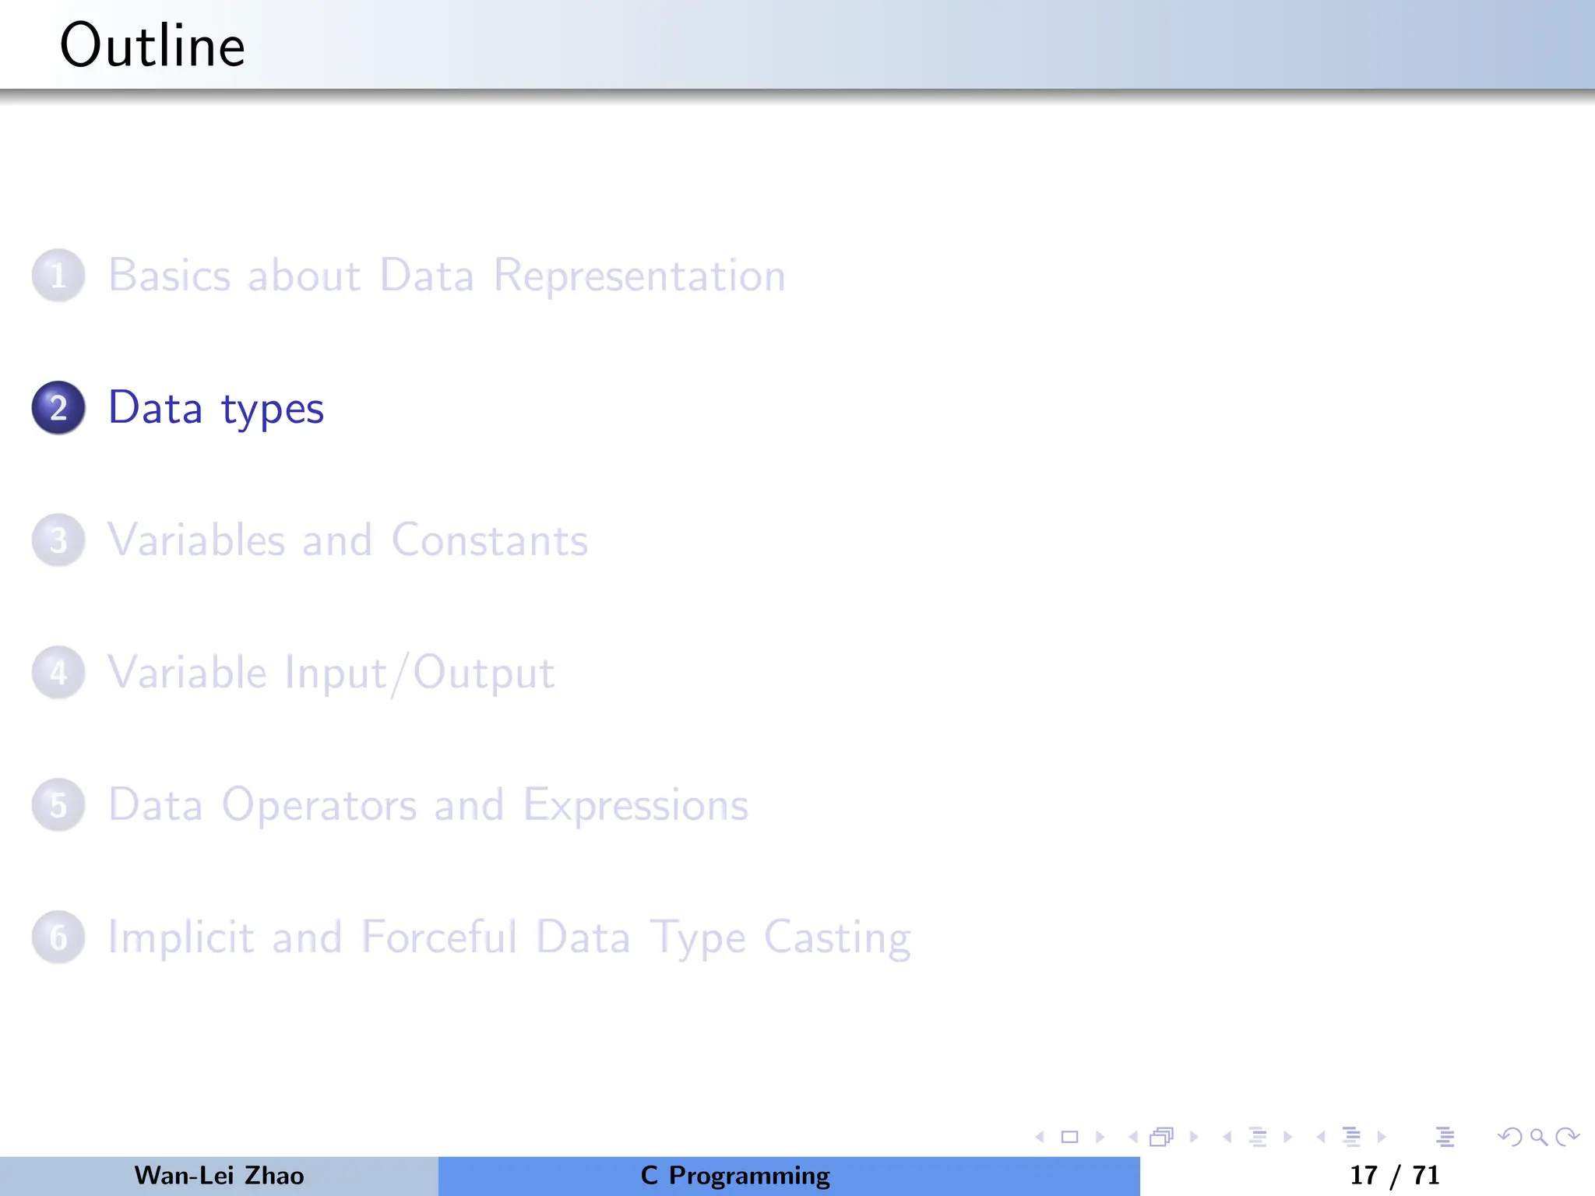
Task: Click the numbered bullet 5 ball
Action: [x=58, y=805]
